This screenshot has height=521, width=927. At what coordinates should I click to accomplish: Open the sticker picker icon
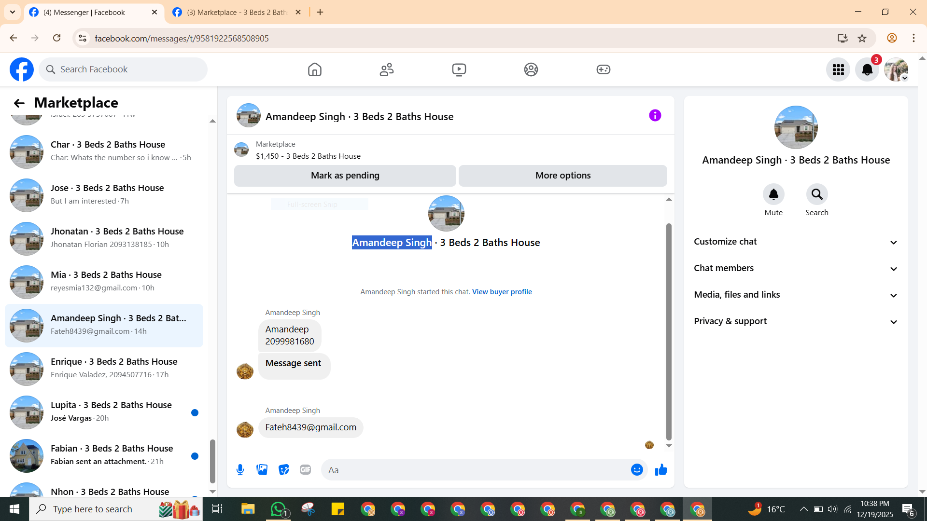click(x=283, y=470)
